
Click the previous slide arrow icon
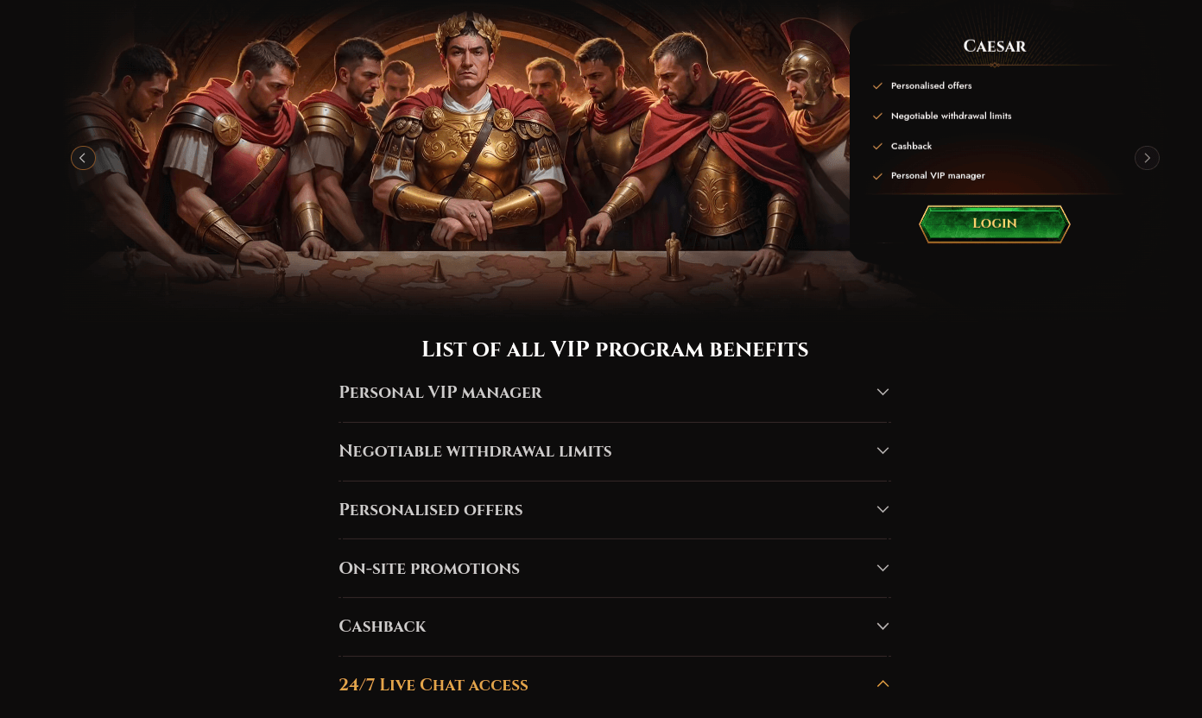coord(83,158)
